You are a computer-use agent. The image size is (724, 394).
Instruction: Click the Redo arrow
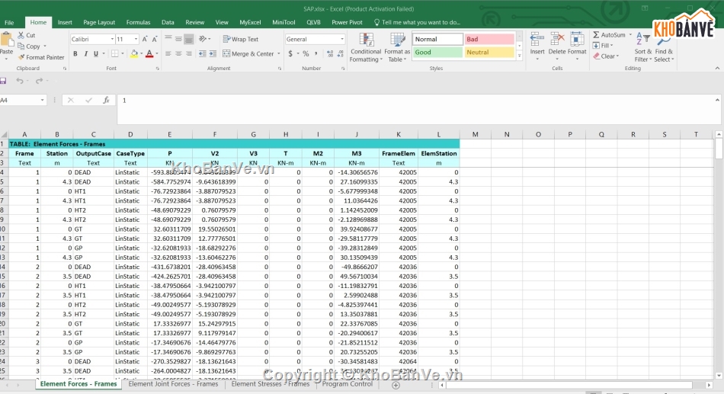pos(39,81)
